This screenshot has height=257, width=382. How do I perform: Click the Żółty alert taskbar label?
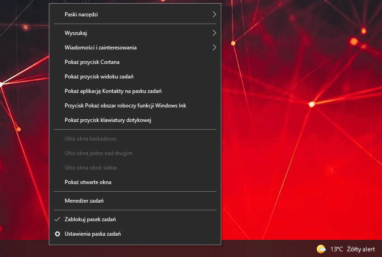point(361,249)
